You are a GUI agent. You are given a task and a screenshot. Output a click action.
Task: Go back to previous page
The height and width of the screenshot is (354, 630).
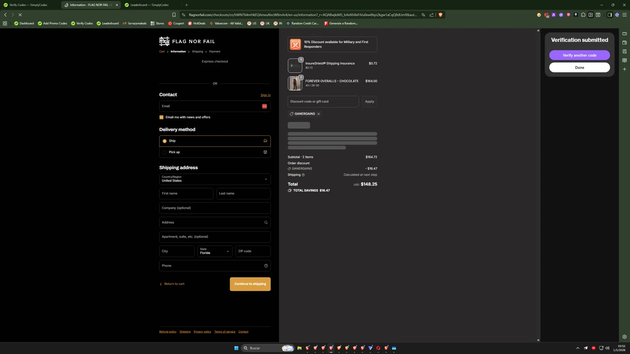tap(5, 15)
